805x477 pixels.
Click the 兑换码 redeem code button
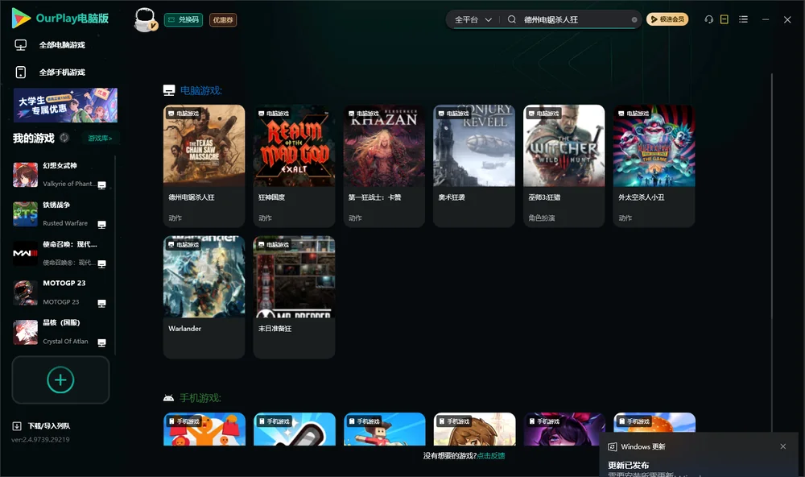[184, 19]
